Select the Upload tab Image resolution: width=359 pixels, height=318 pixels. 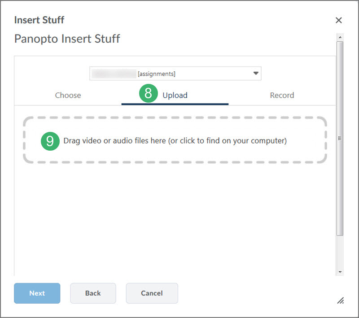[175, 95]
